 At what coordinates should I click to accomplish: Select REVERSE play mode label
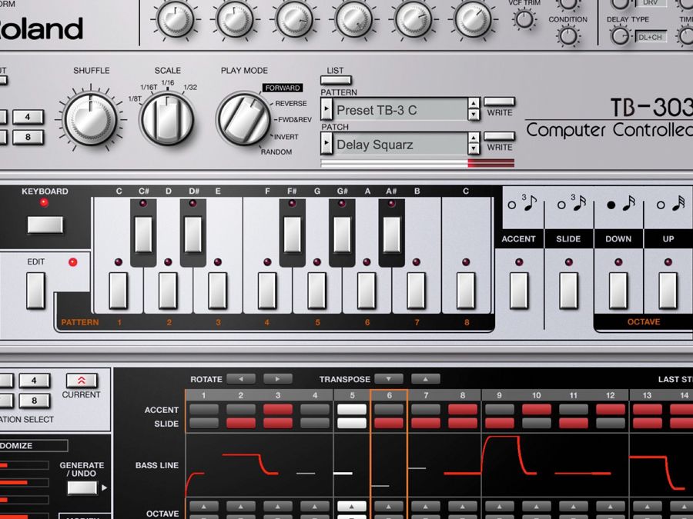coord(291,103)
